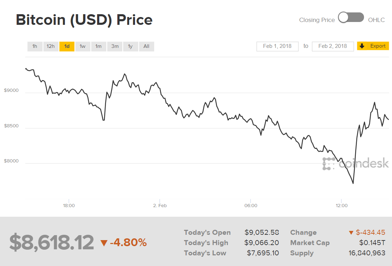Select the 3m time range

pos(114,46)
